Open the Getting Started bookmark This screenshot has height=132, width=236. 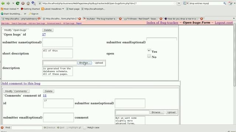click(30, 9)
